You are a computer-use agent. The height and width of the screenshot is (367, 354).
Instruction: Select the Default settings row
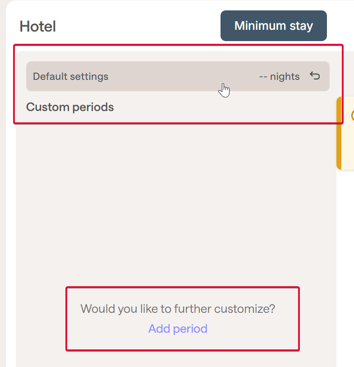178,76
